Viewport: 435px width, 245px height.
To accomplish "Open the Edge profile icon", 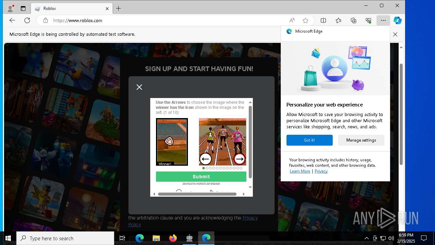I will pyautogui.click(x=11, y=8).
